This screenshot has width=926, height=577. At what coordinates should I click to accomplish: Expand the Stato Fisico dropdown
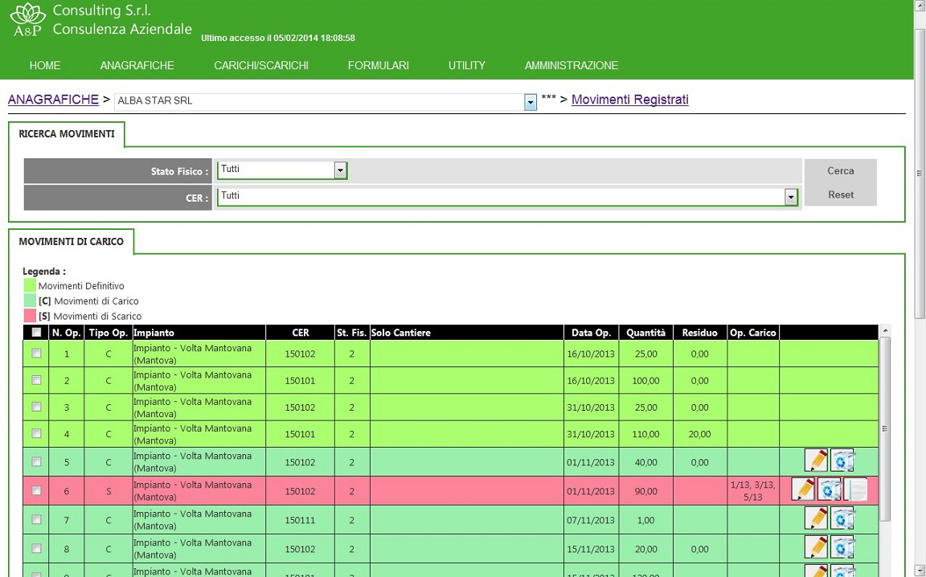pyautogui.click(x=340, y=170)
